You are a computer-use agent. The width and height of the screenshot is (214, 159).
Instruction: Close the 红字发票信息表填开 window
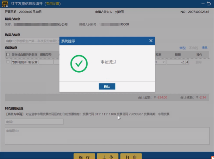[x=209, y=4]
